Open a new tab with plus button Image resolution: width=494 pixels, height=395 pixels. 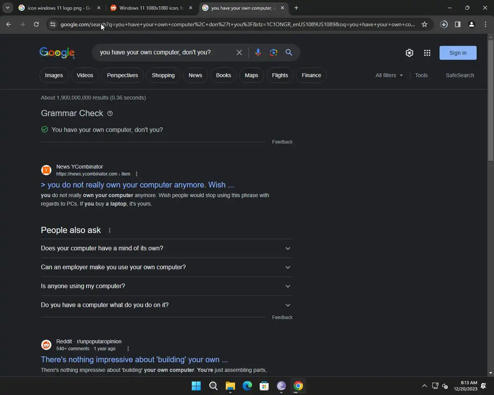296,8
